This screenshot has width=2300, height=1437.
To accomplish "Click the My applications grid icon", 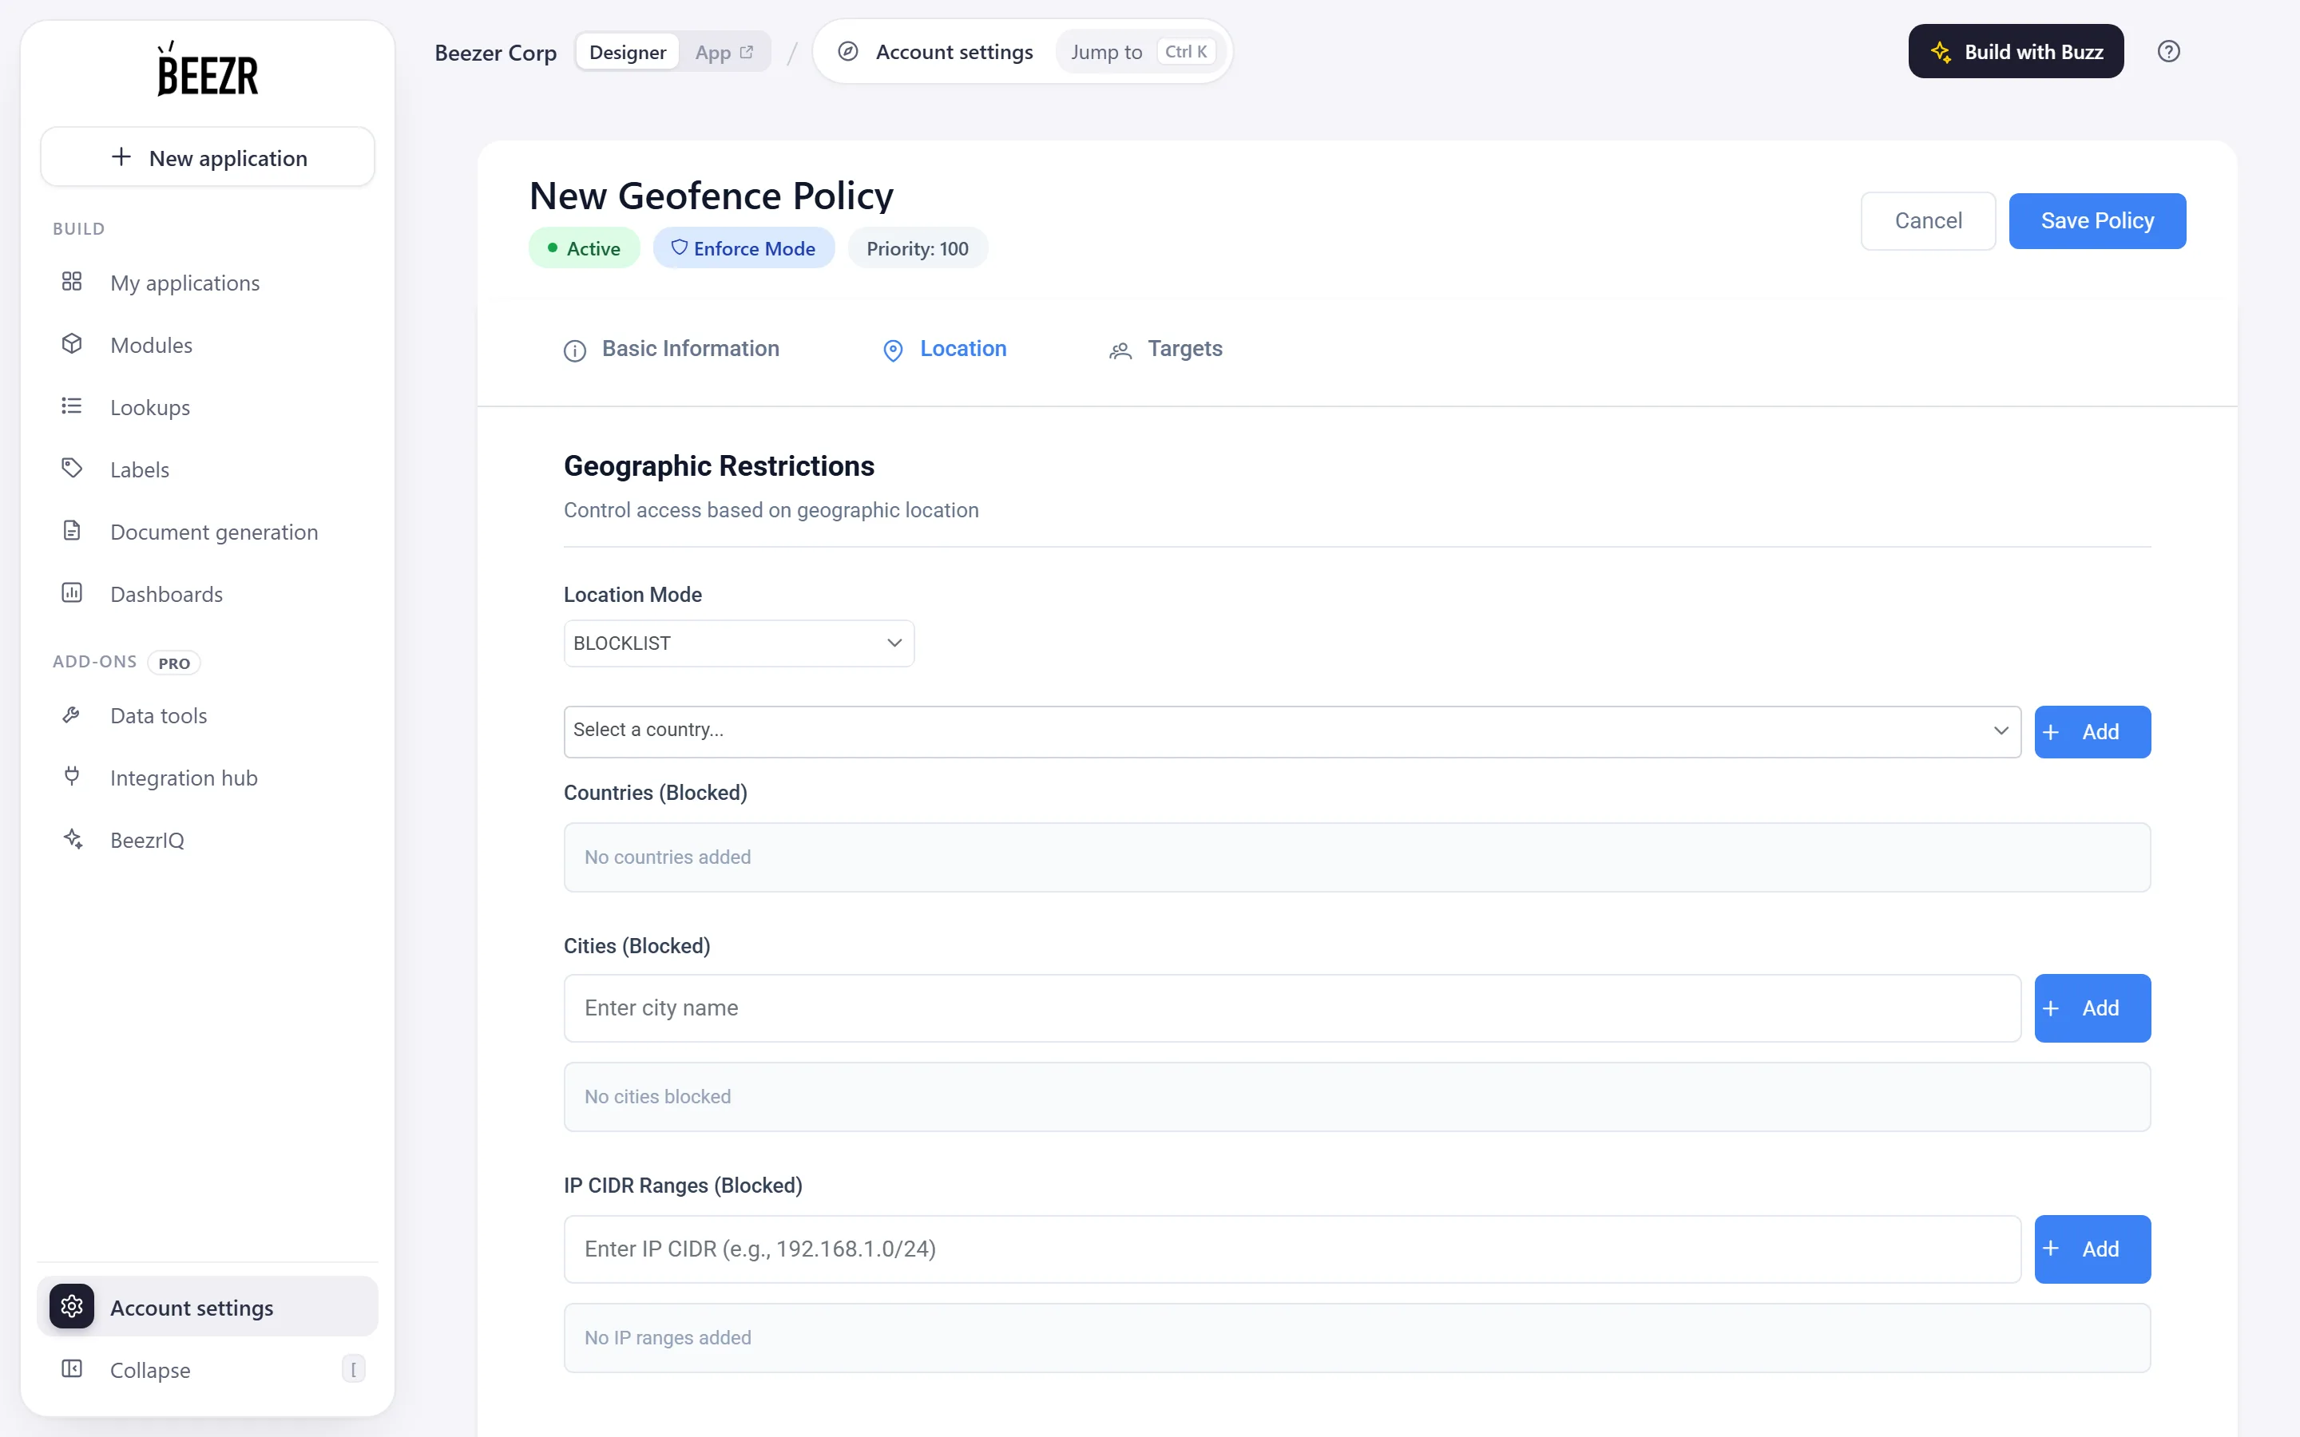I will tap(71, 283).
